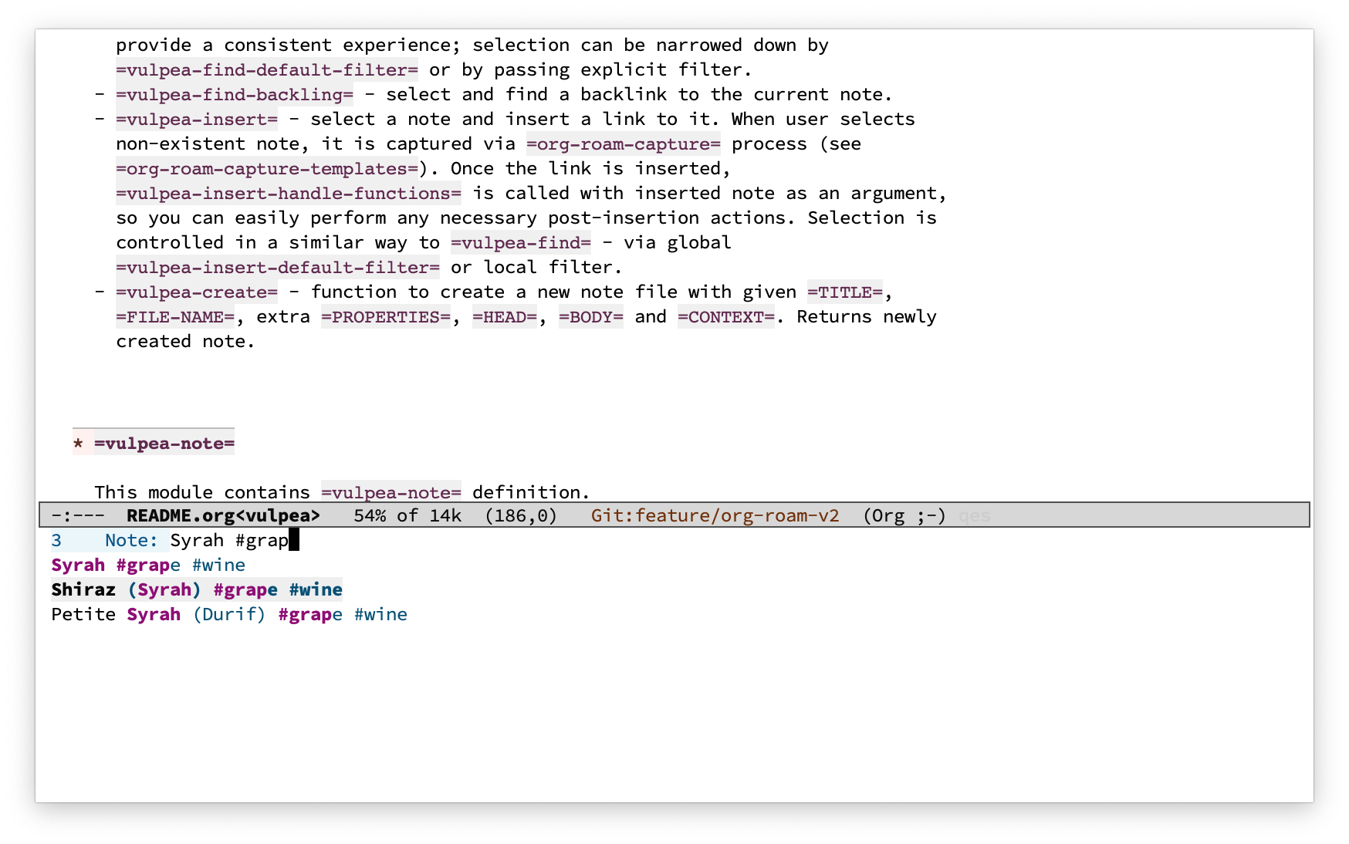Click the '-:---' buffer status indicator
1349x844 pixels.
[78, 515]
